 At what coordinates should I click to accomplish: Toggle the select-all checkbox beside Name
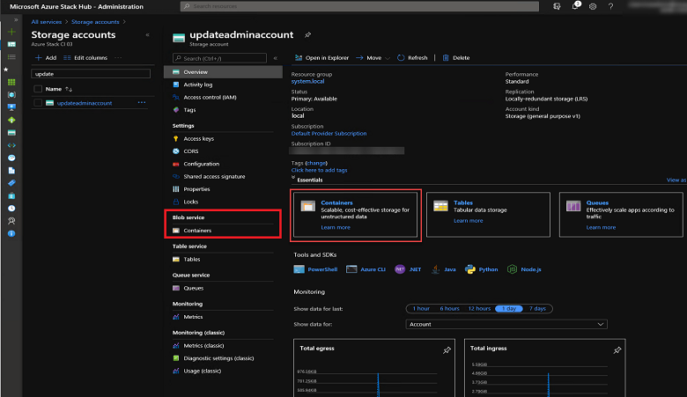37,89
